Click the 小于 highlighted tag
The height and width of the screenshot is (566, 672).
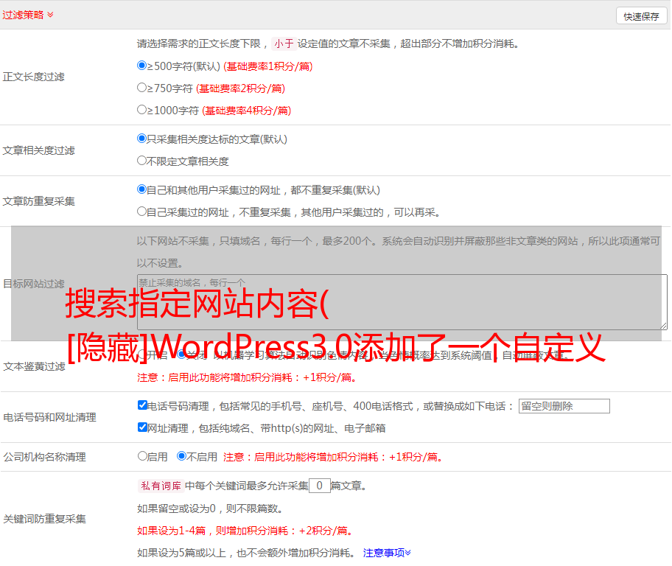pyautogui.click(x=284, y=43)
